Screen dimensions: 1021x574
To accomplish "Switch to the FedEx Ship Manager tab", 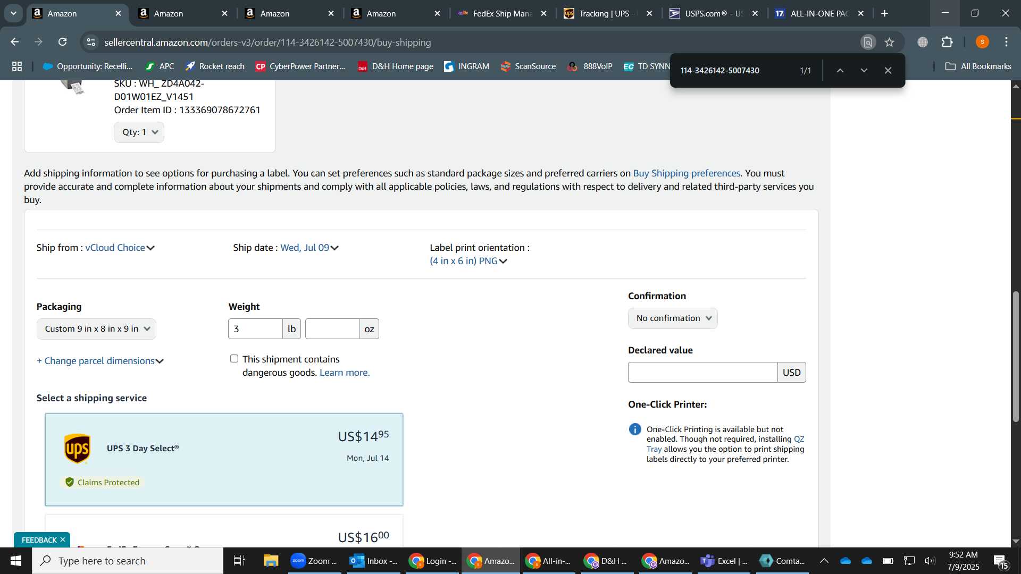I will (x=501, y=13).
